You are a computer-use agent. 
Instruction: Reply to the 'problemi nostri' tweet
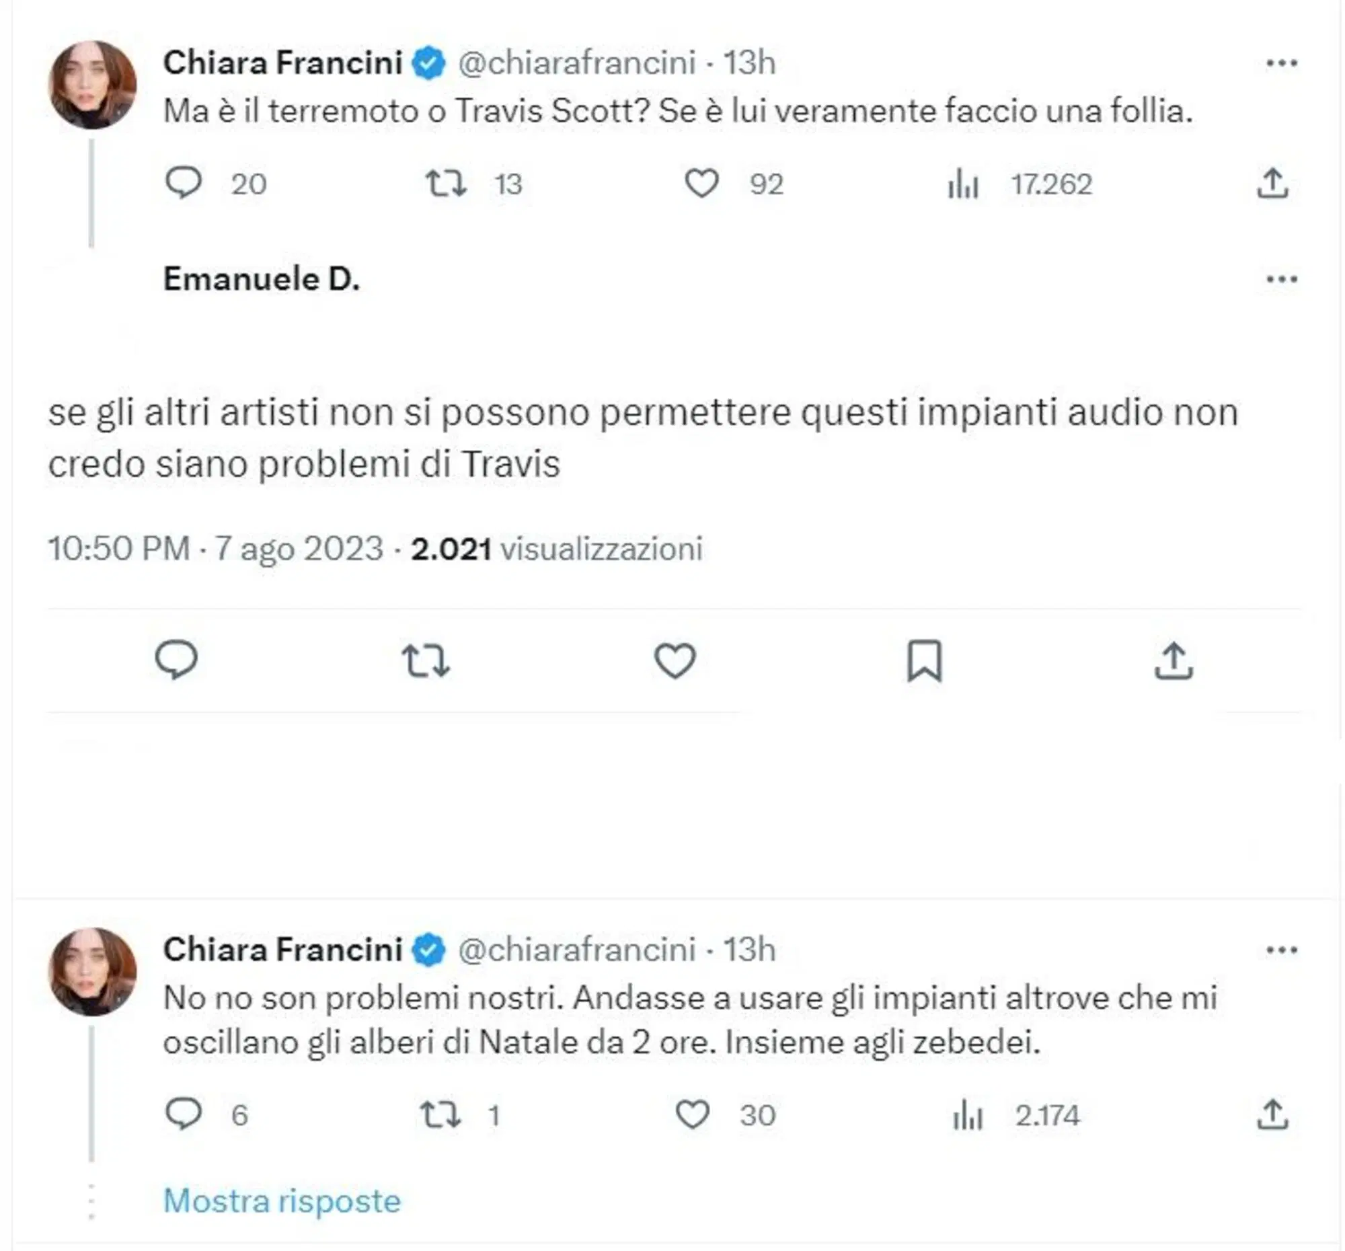click(x=184, y=1114)
